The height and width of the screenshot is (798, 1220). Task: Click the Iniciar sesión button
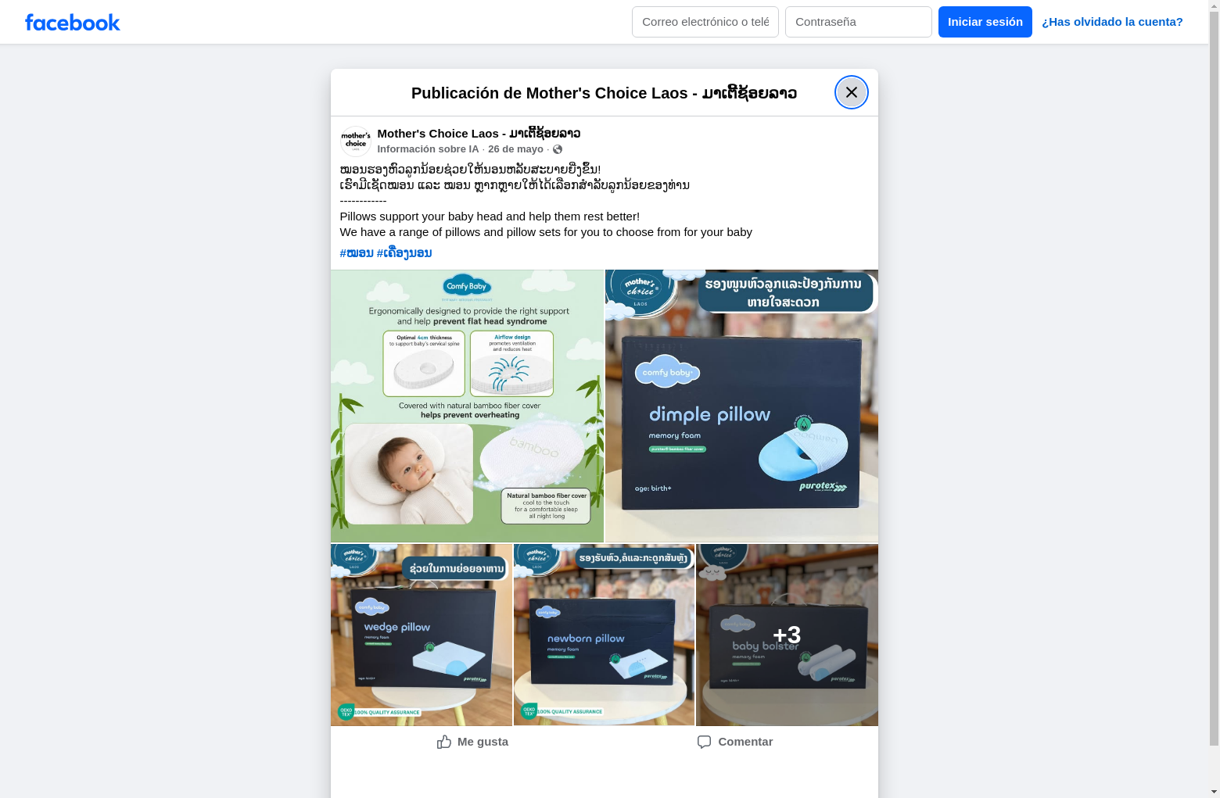985,22
